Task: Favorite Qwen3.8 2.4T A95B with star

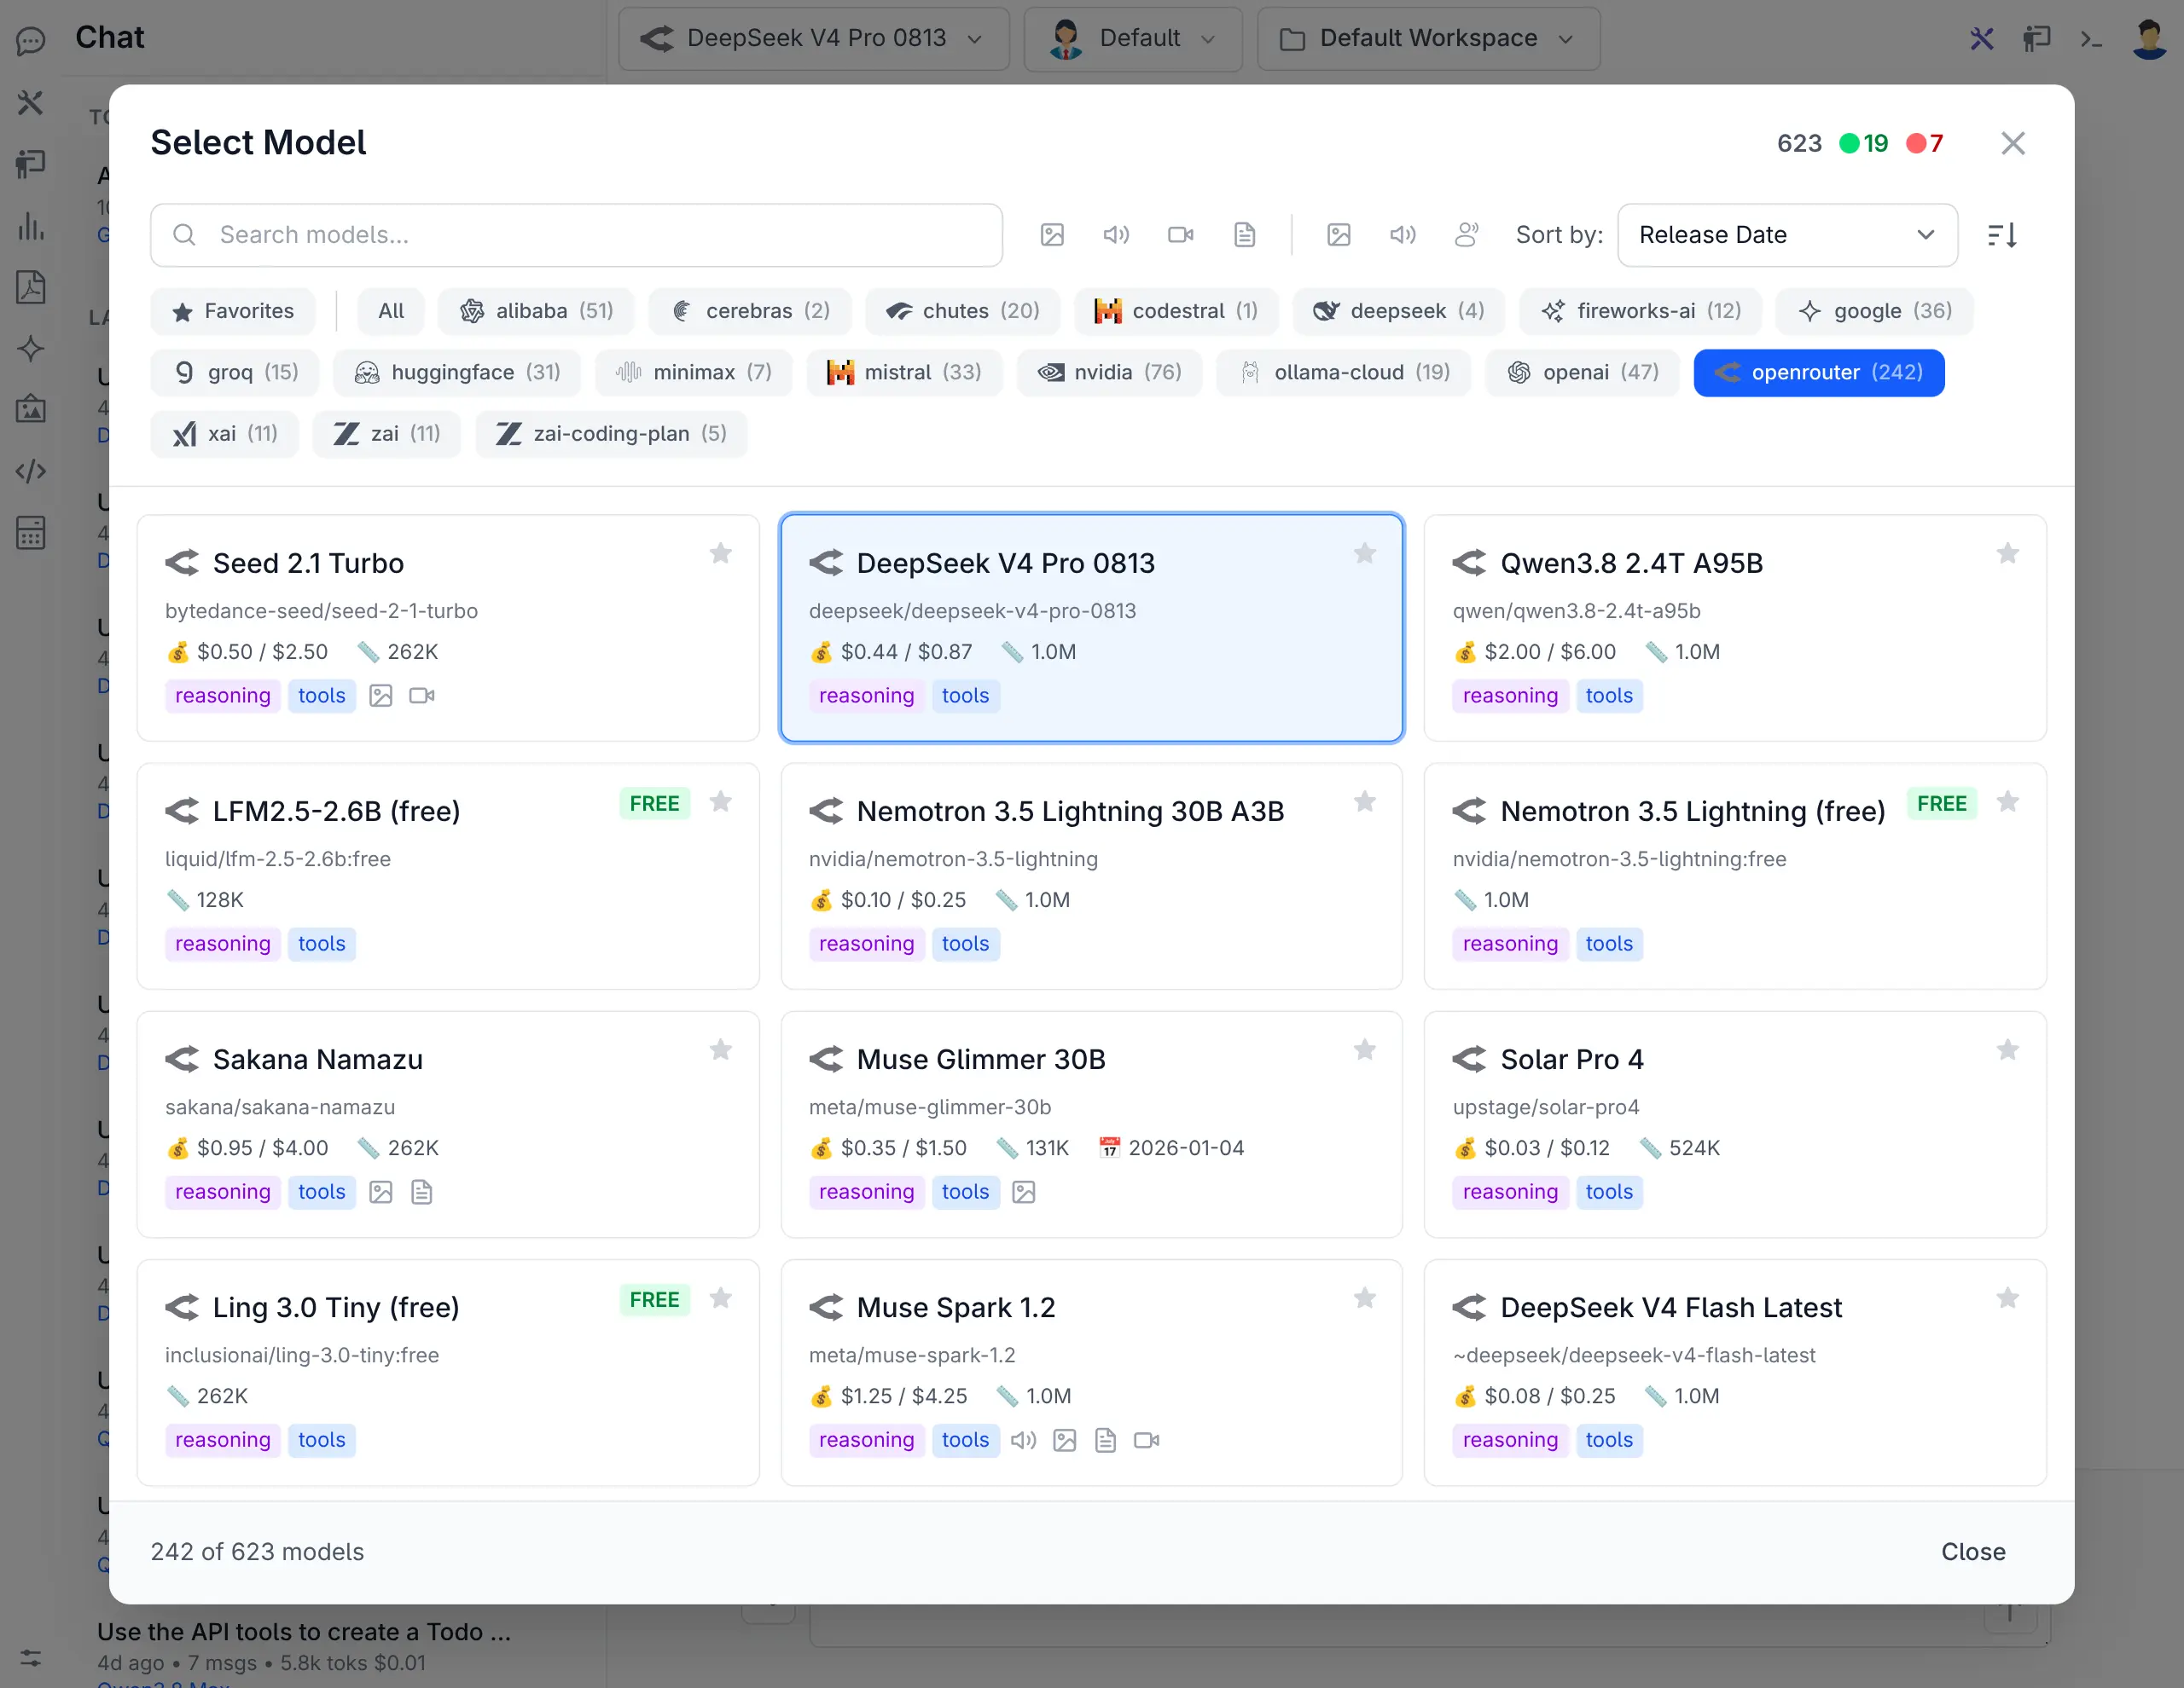Action: (x=2007, y=553)
